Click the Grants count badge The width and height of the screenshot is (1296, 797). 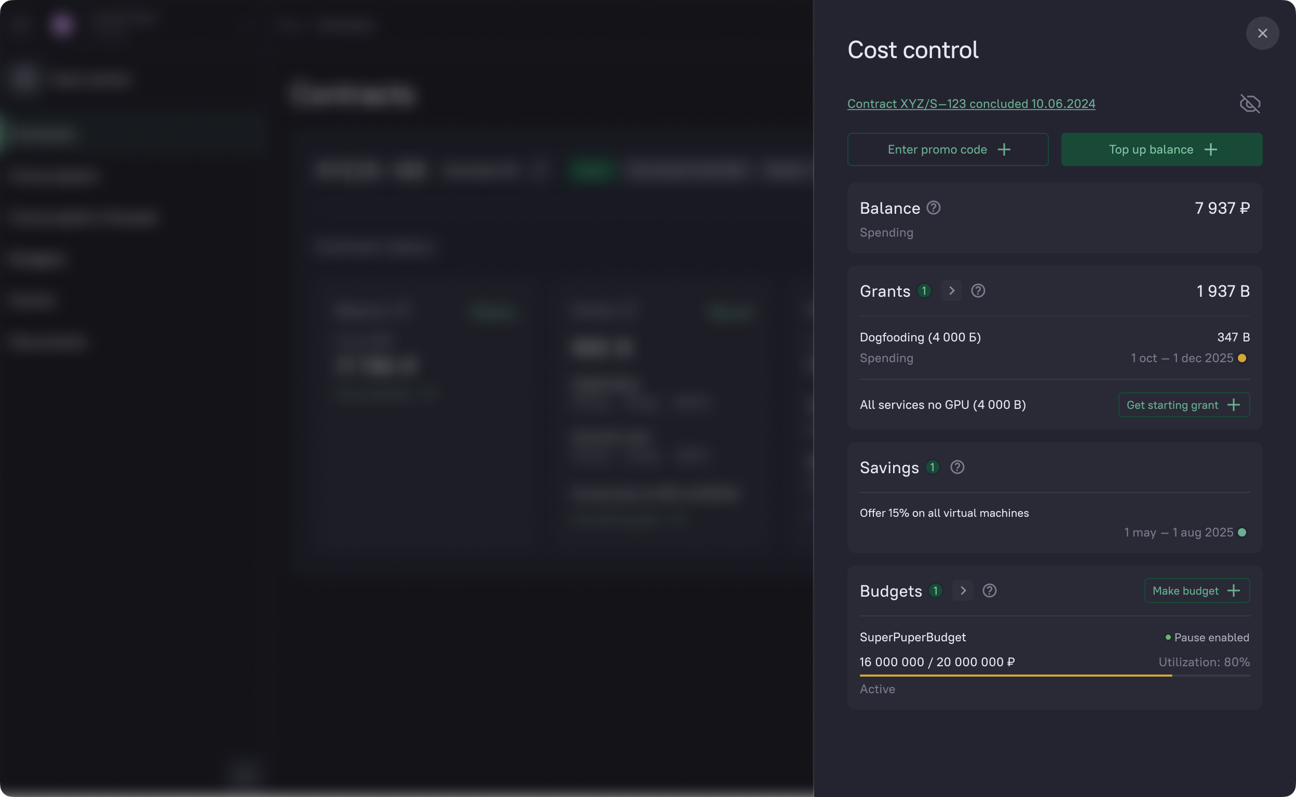[x=924, y=291]
